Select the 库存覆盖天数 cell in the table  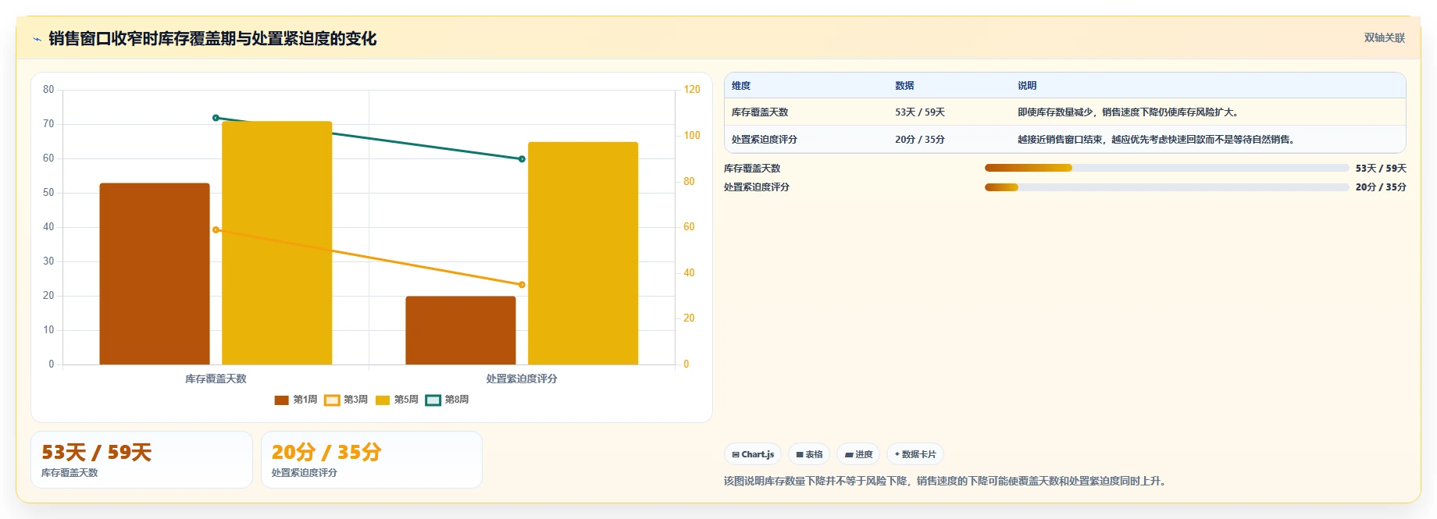point(760,112)
